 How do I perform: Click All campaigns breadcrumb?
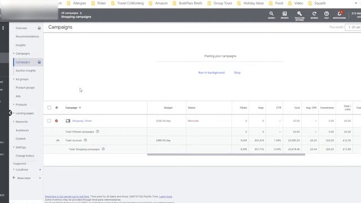[70, 13]
